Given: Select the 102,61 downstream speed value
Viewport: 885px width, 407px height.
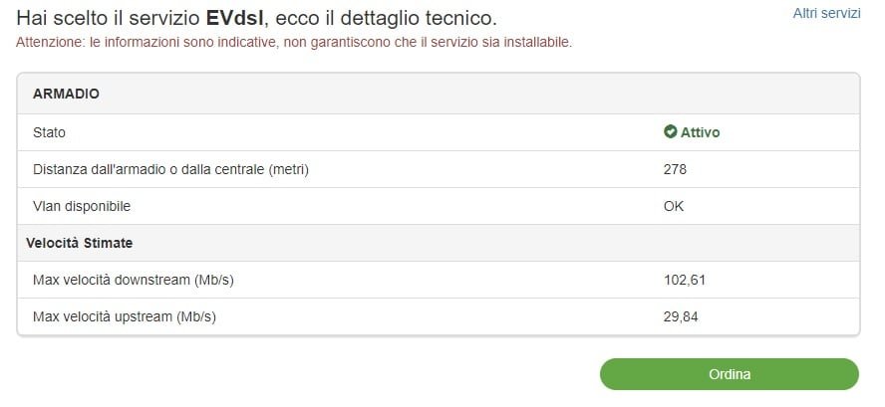Looking at the screenshot, I should point(684,280).
